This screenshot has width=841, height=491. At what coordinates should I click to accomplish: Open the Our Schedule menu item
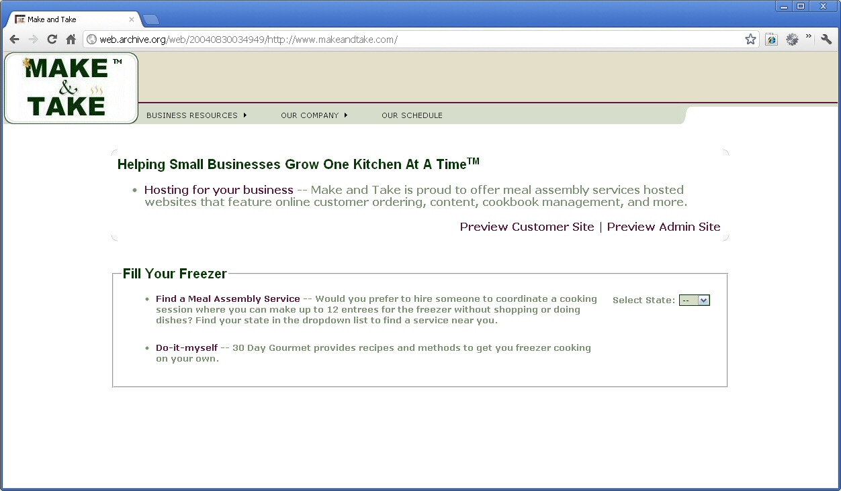[412, 115]
